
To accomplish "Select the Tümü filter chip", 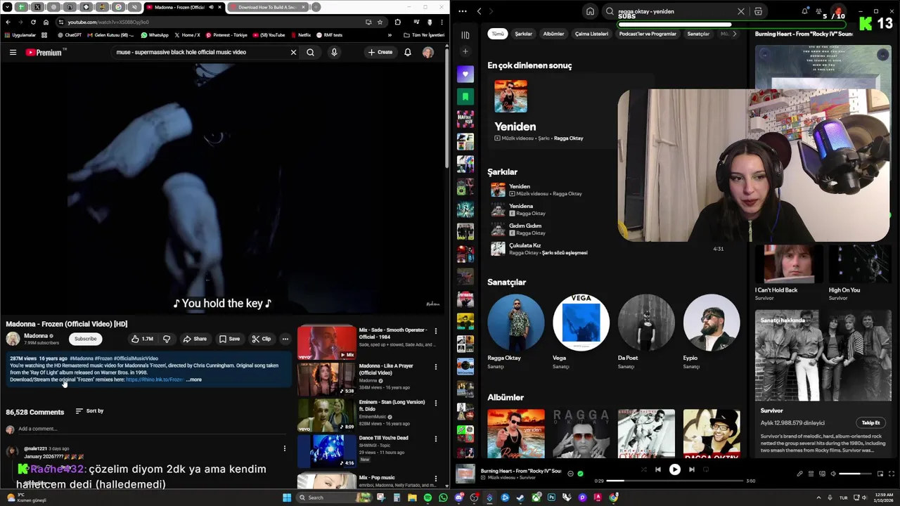I will tap(498, 34).
